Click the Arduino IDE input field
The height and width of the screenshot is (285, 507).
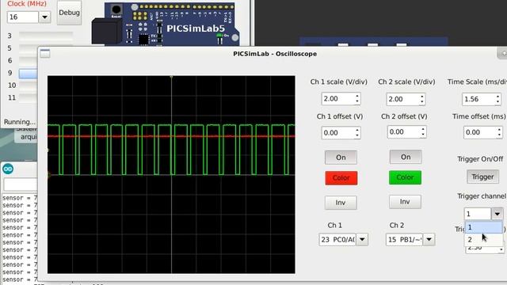tap(21, 184)
